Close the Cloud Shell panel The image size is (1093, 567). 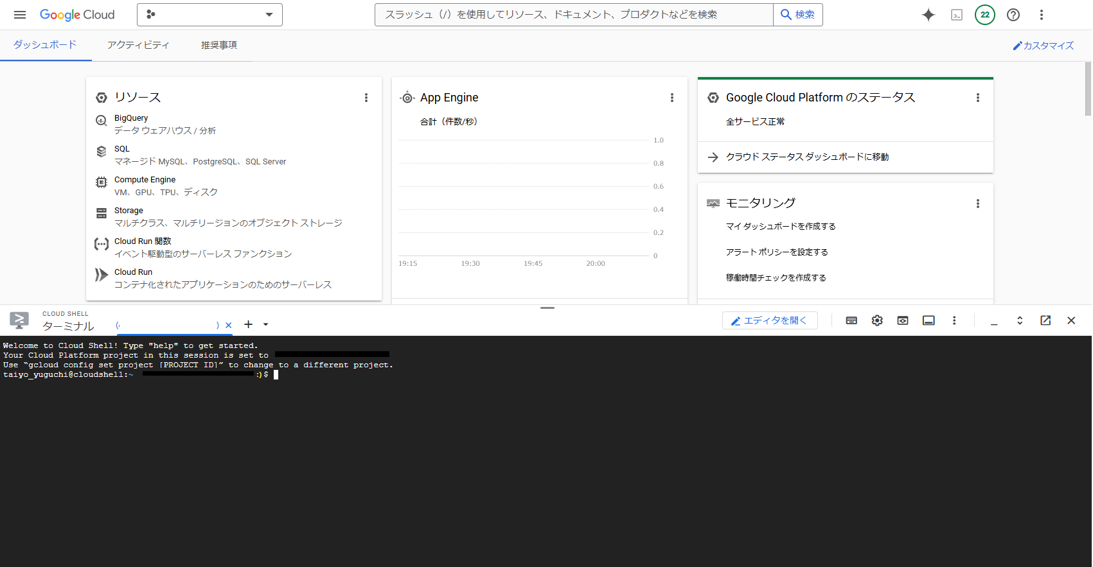tap(1071, 320)
